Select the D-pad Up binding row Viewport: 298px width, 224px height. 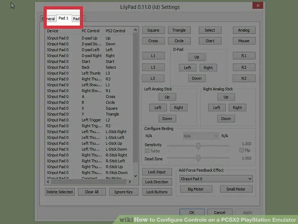(x=89, y=38)
